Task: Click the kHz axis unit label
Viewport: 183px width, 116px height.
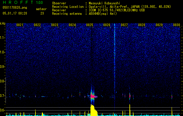Action: coord(3,23)
